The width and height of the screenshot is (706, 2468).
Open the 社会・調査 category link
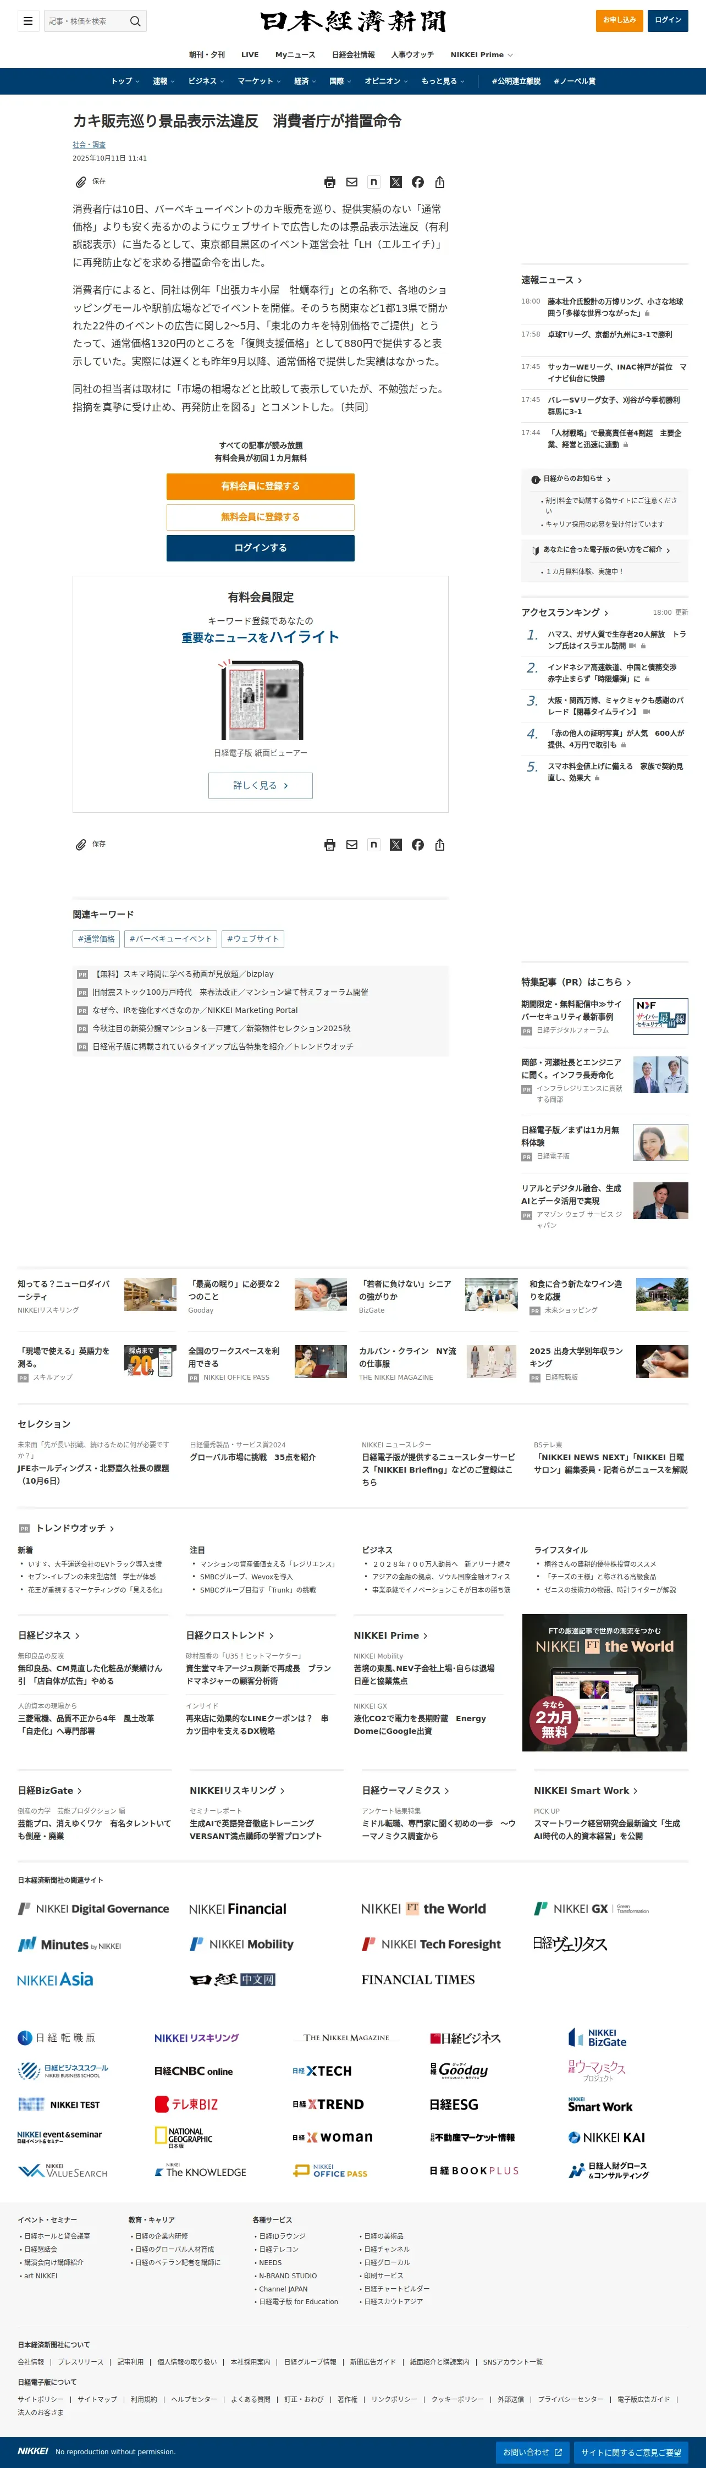point(89,145)
